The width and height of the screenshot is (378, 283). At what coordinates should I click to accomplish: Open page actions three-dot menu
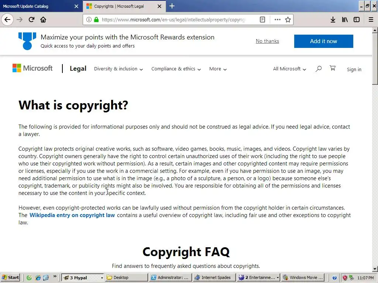(278, 20)
